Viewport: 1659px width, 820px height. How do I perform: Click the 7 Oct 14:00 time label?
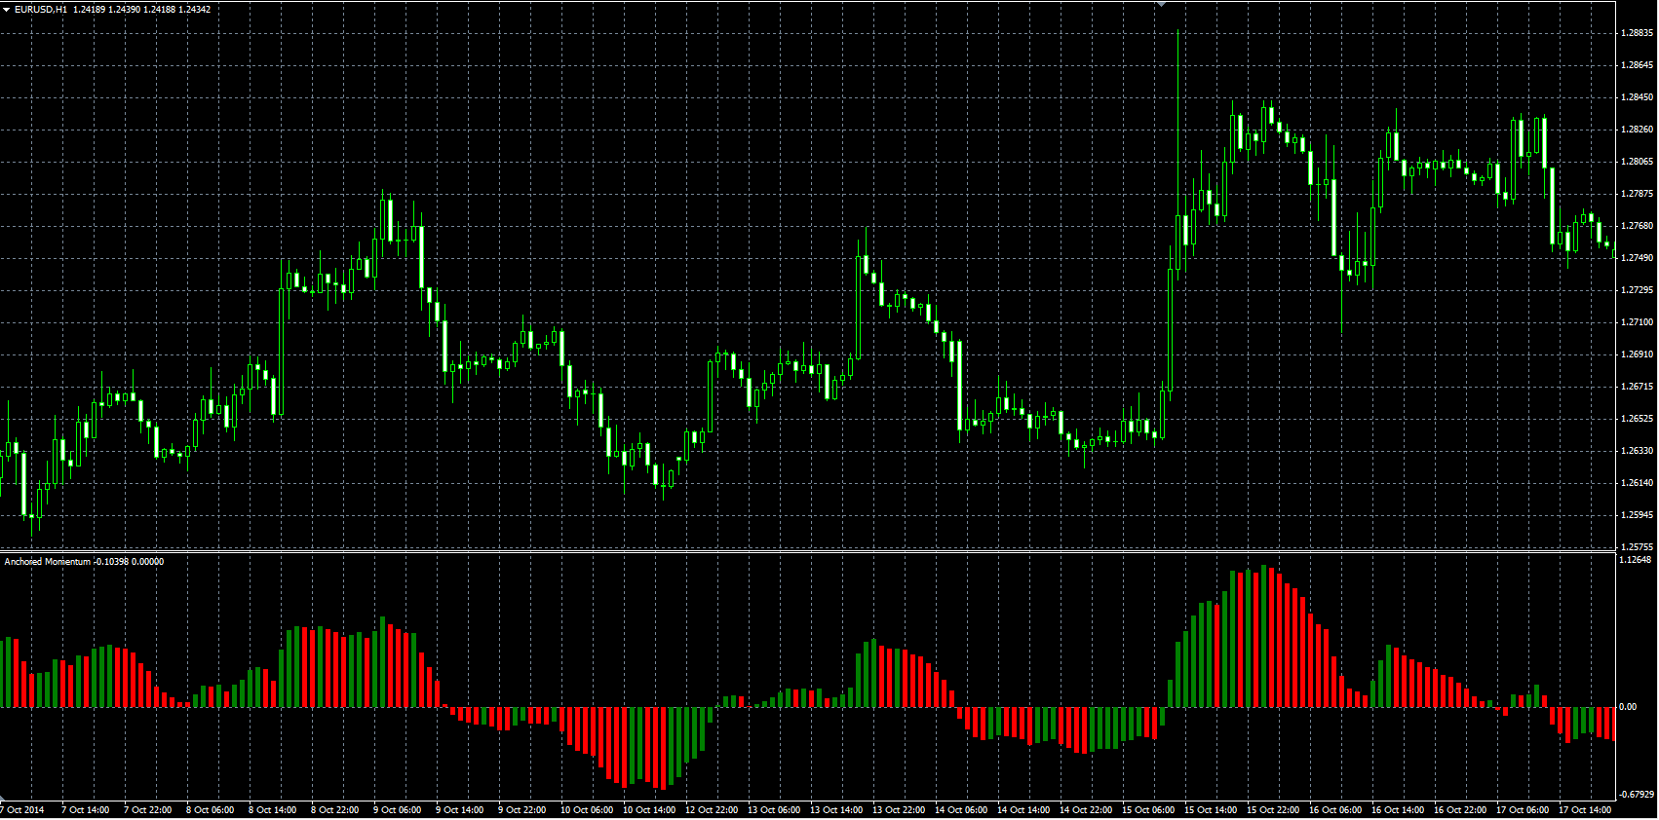click(86, 810)
